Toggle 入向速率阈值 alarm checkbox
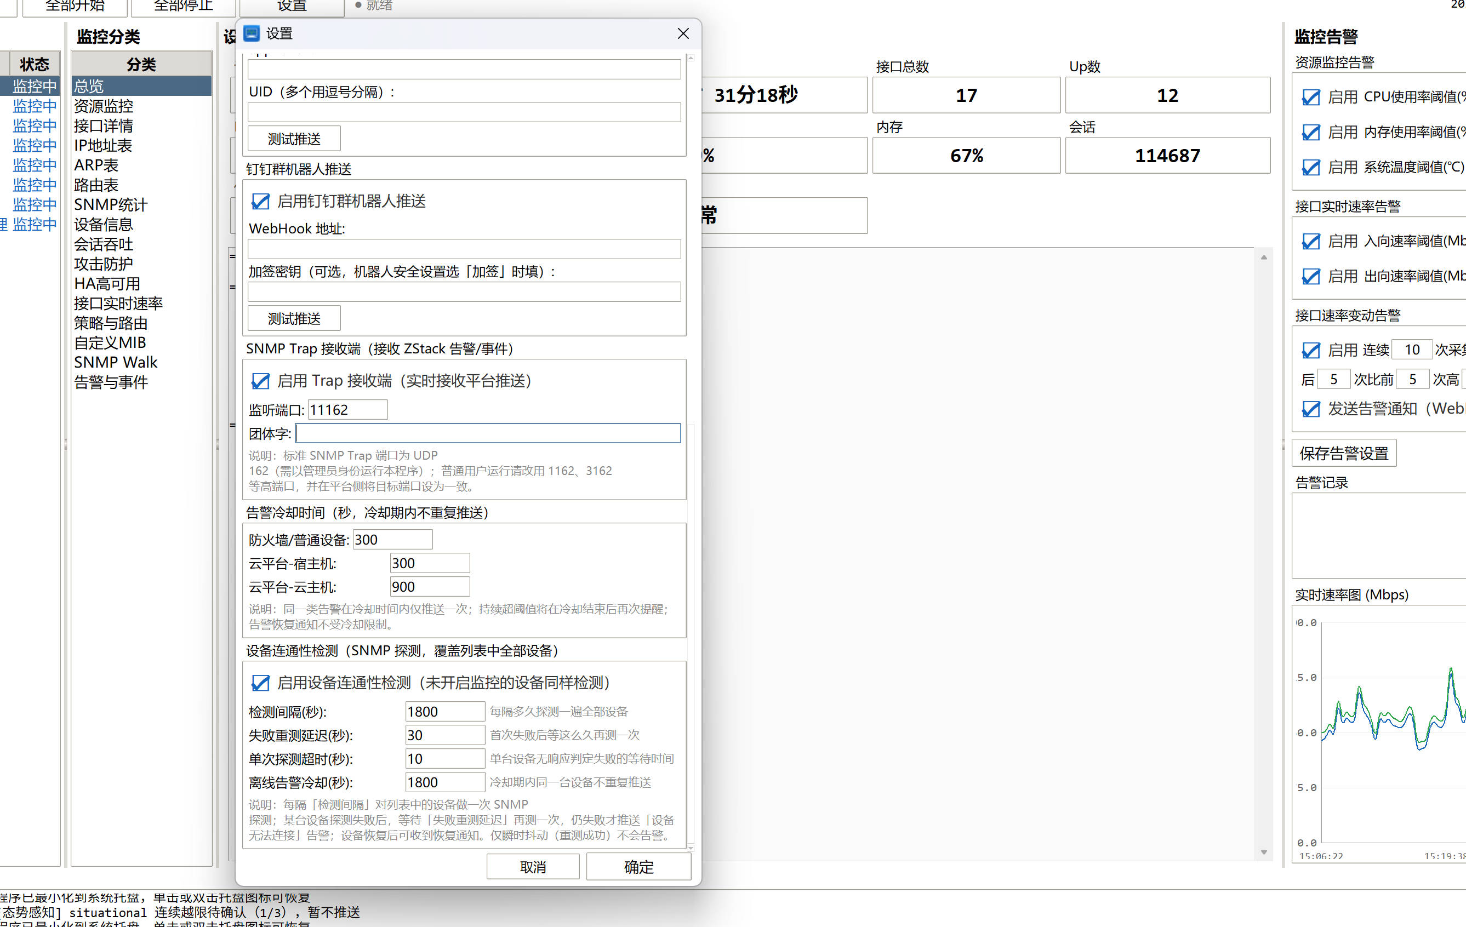 click(1311, 242)
